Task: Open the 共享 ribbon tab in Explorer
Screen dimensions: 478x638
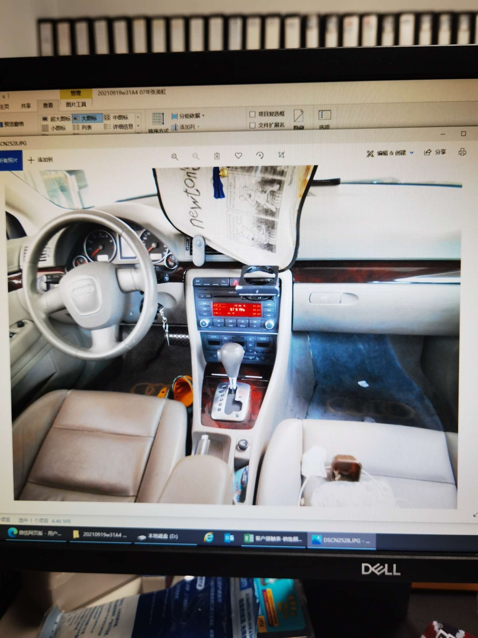Action: [26, 106]
